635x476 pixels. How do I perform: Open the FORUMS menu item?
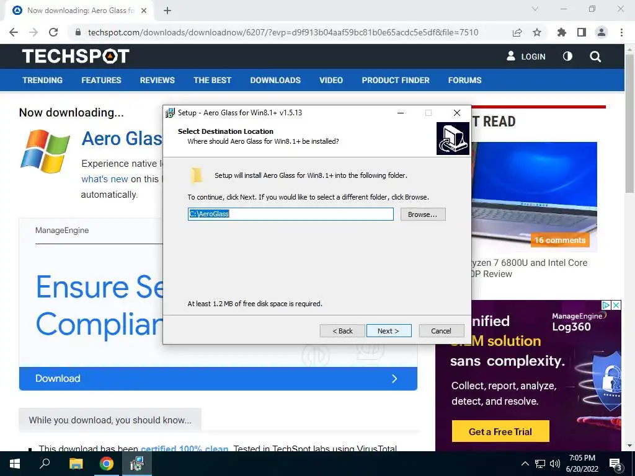tap(465, 80)
